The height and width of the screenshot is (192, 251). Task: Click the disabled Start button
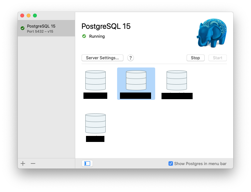click(x=218, y=58)
